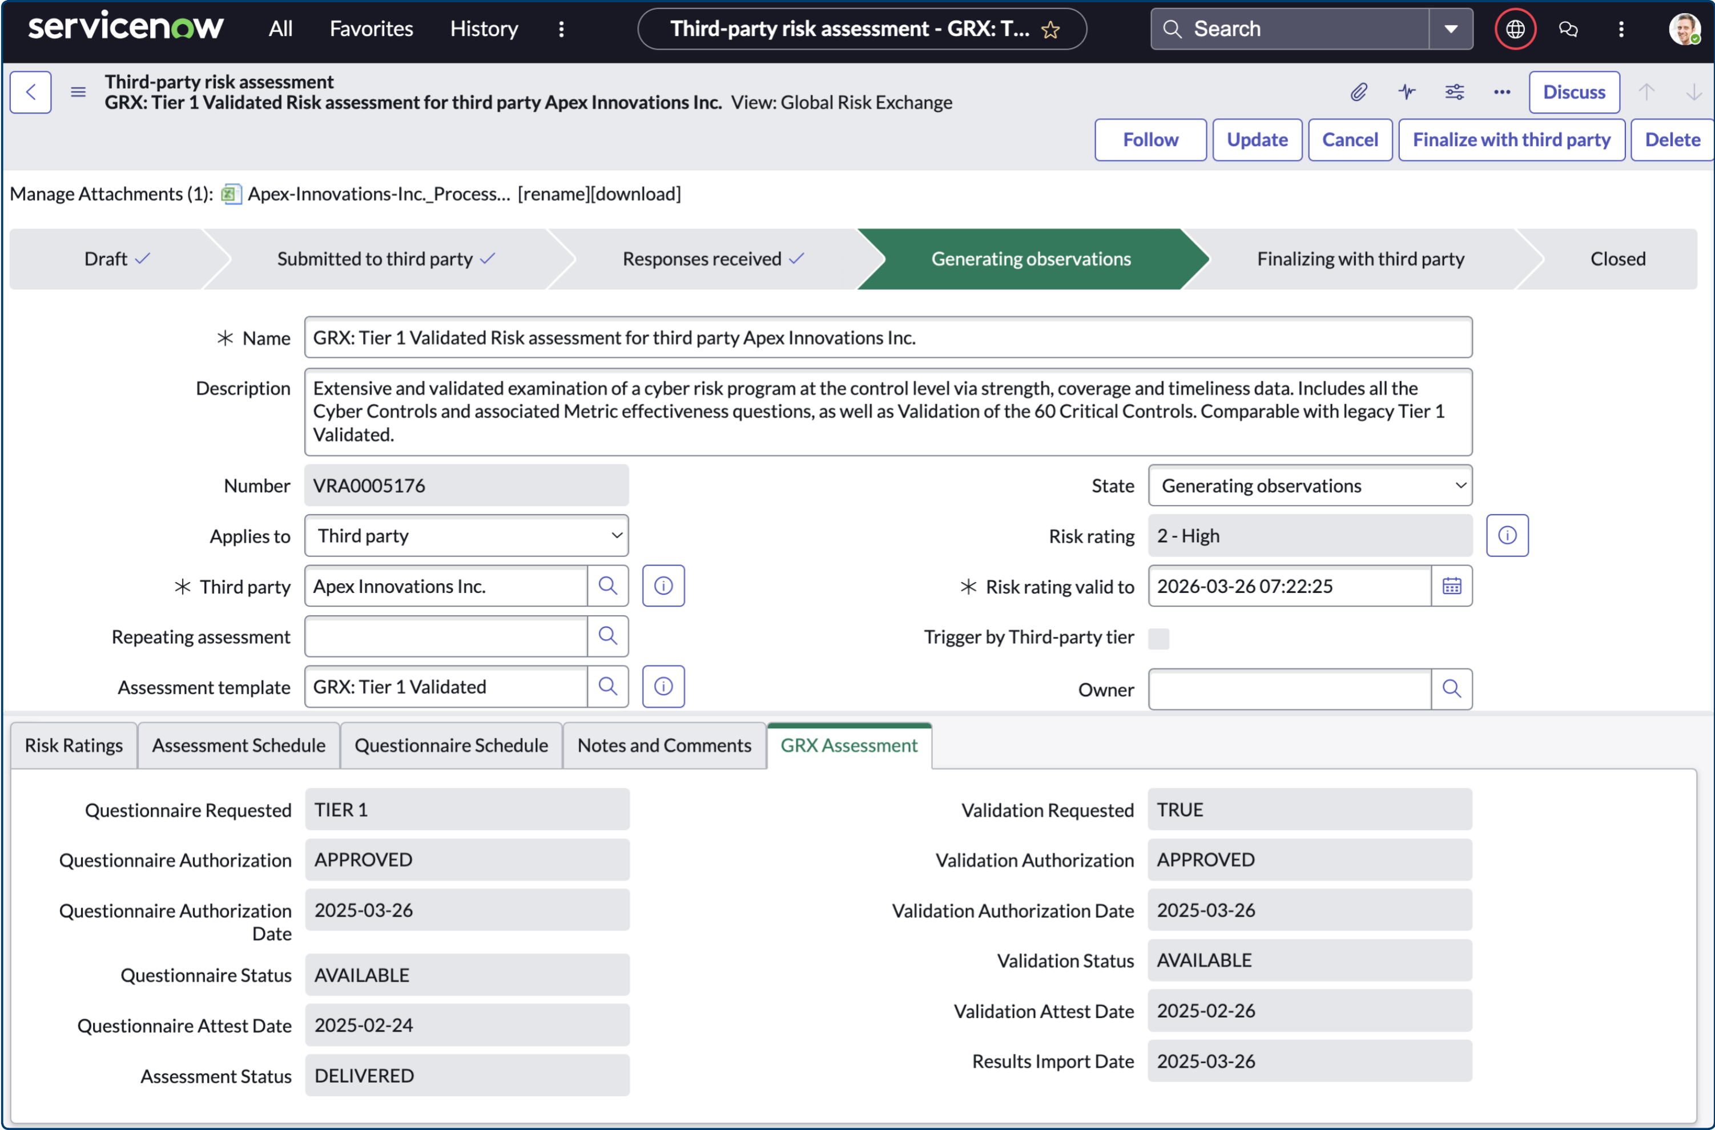1715x1130 pixels.
Task: Look up Assessment template with magnifier
Action: pos(607,687)
